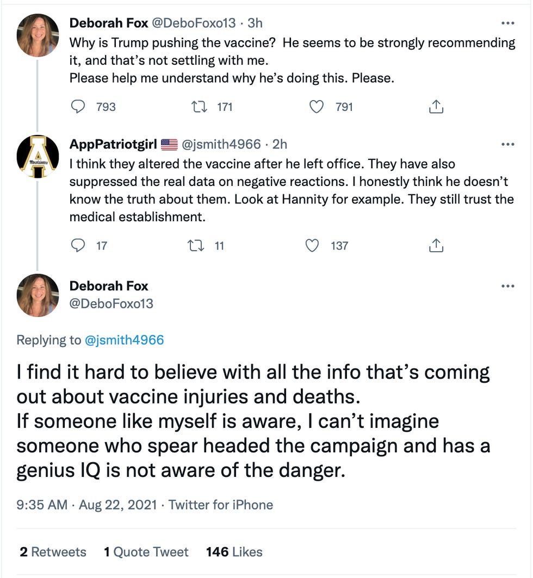Image resolution: width=533 pixels, height=578 pixels.
Task: Open more options for first Deborah Fox tweet
Action: pos(507,23)
